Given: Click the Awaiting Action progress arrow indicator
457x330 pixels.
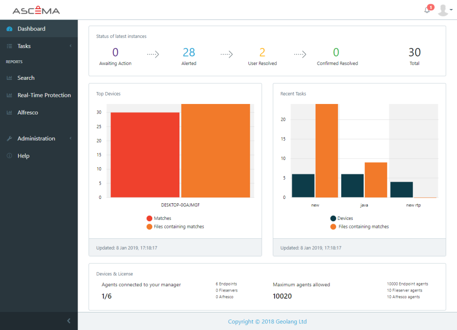Looking at the screenshot, I should pos(152,54).
